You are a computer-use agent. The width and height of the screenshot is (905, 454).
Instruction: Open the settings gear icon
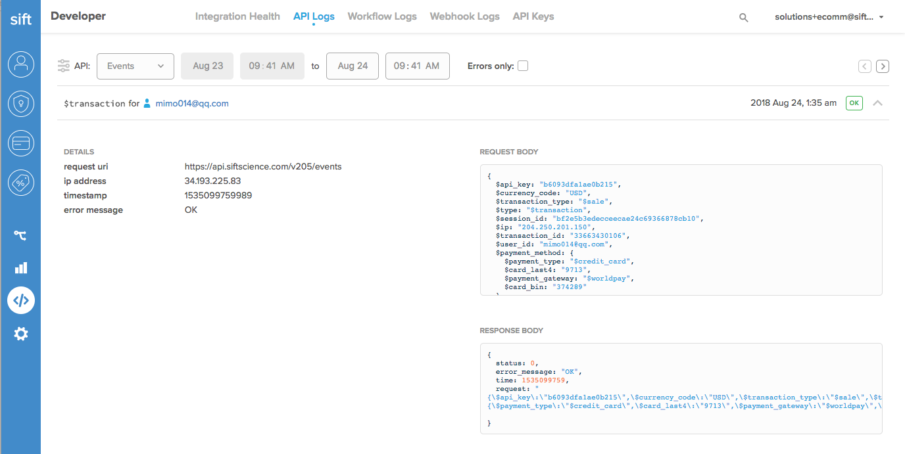20,334
